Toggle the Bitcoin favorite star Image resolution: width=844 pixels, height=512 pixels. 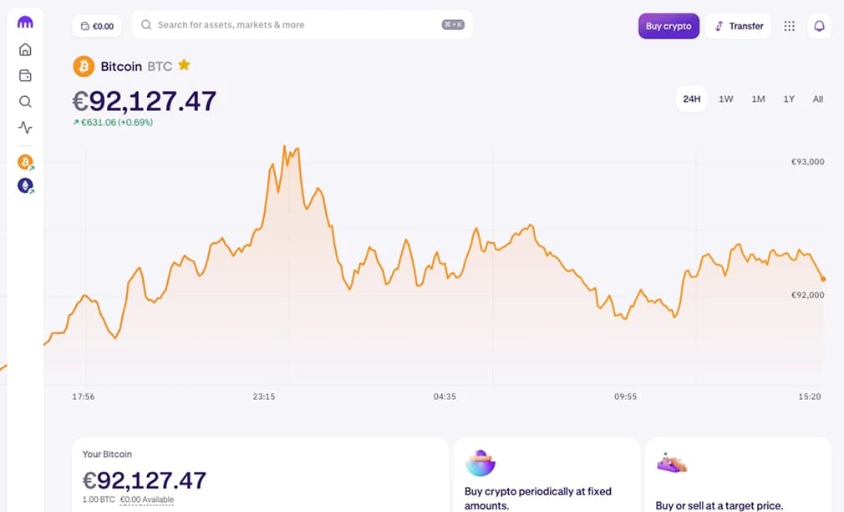(x=185, y=65)
